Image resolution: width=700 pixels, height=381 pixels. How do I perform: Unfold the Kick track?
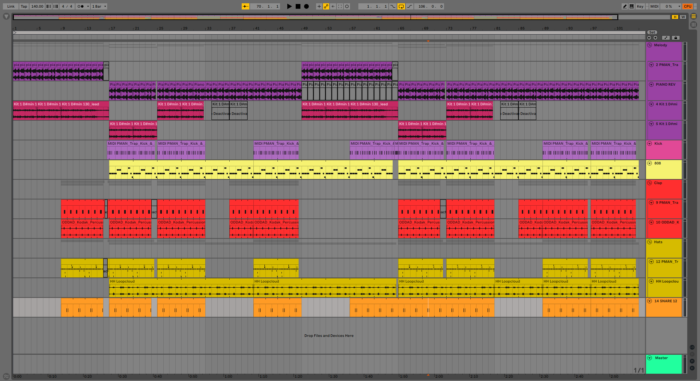650,144
